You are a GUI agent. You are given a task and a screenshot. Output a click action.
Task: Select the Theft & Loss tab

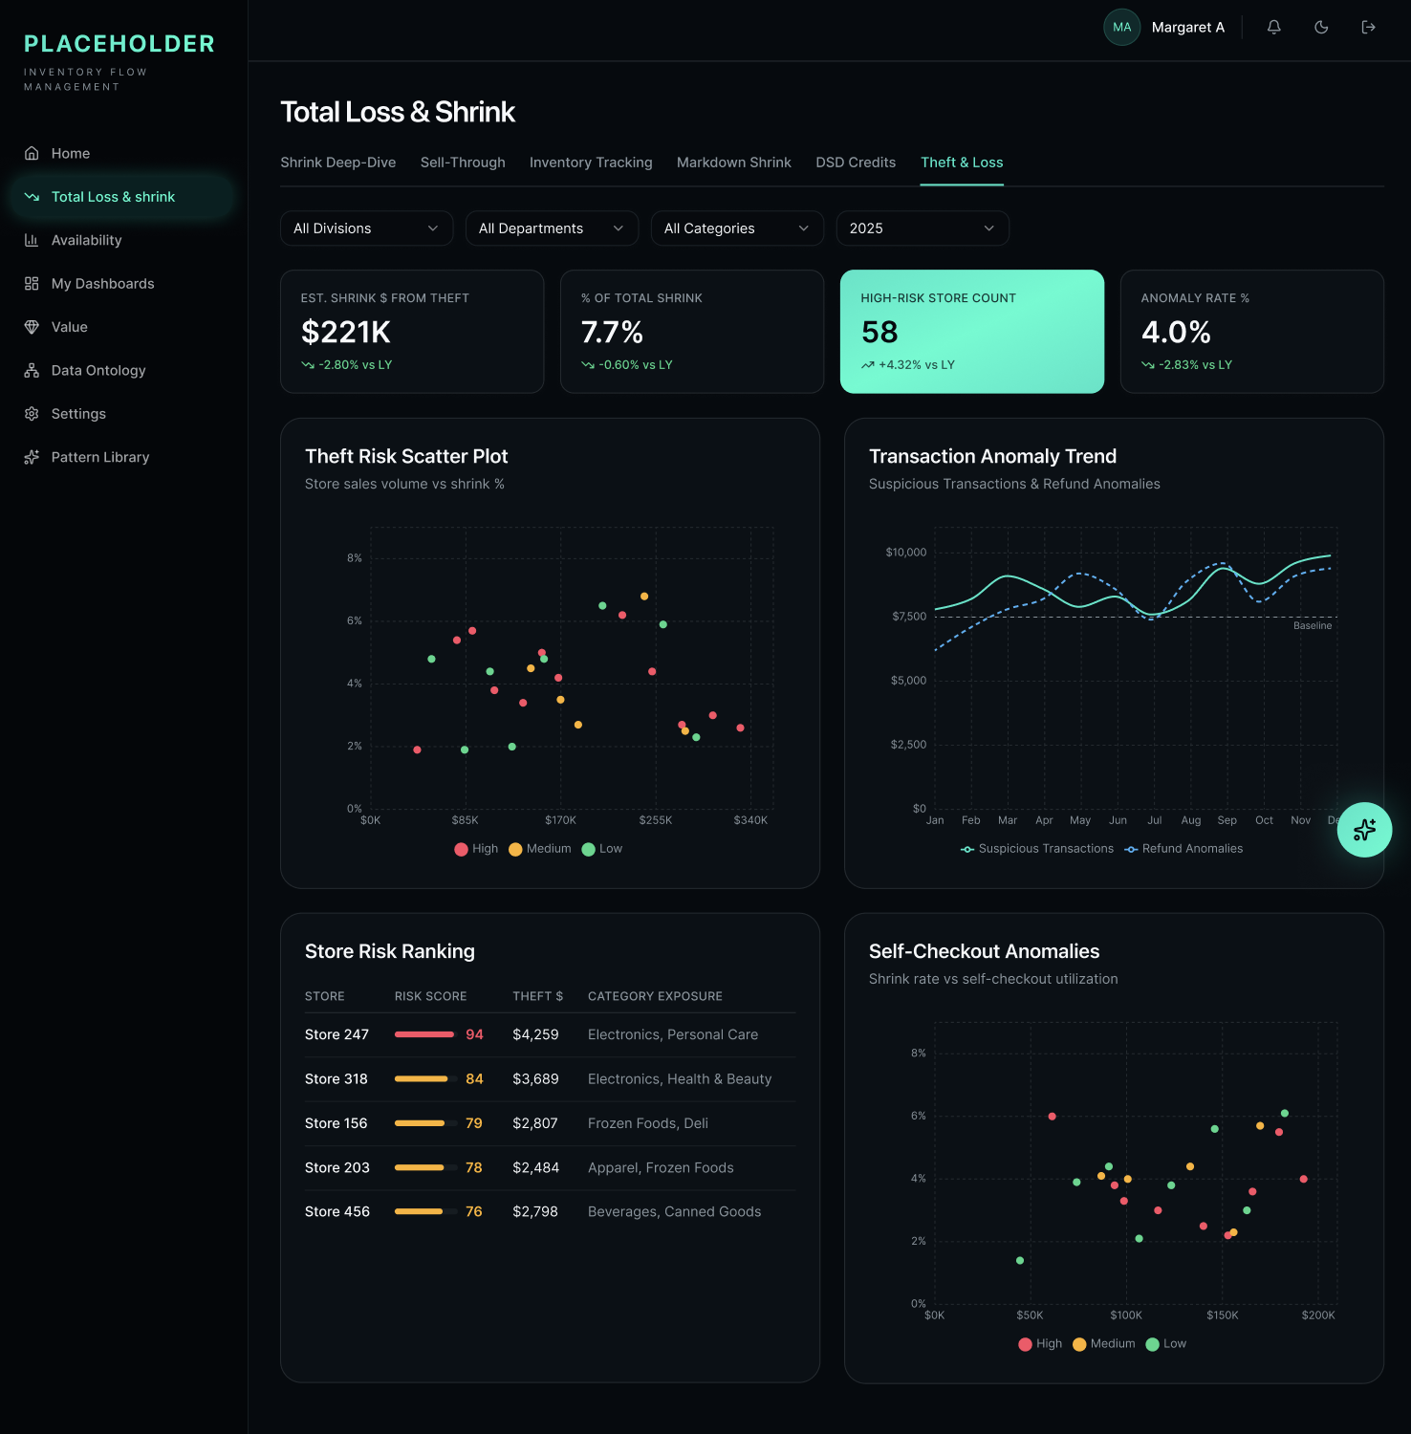coord(962,163)
